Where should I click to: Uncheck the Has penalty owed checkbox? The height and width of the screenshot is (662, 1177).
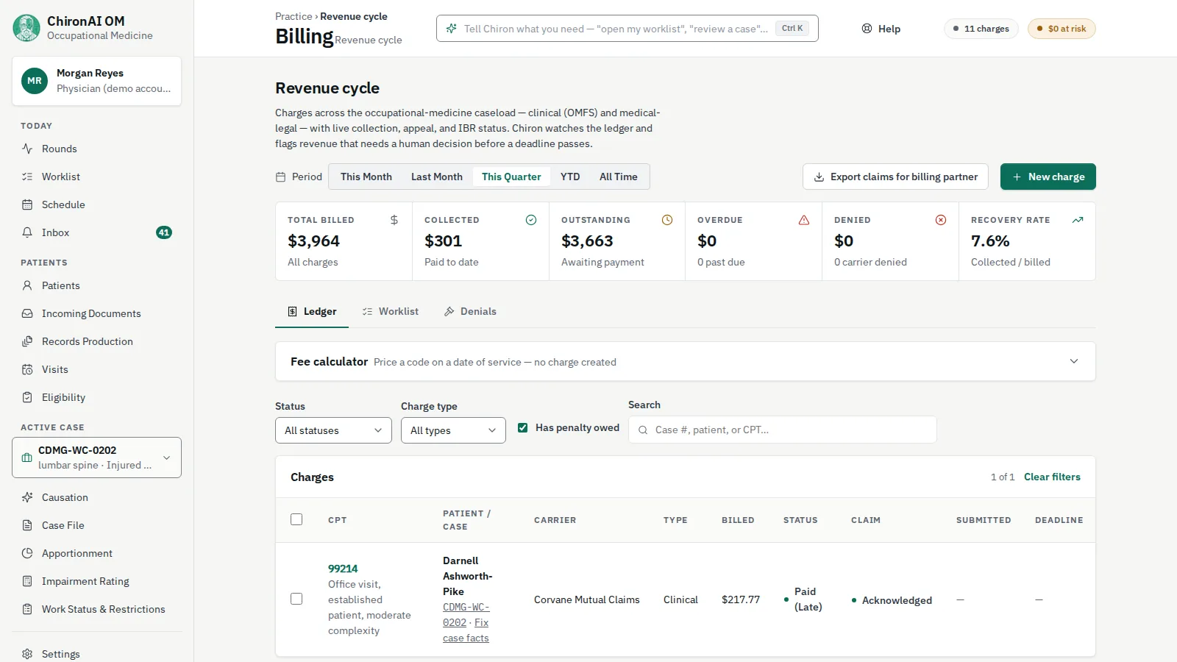pos(523,427)
